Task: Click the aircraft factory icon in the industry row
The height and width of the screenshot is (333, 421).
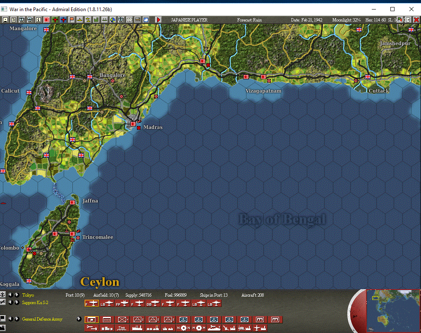Action: pyautogui.click(x=260, y=328)
